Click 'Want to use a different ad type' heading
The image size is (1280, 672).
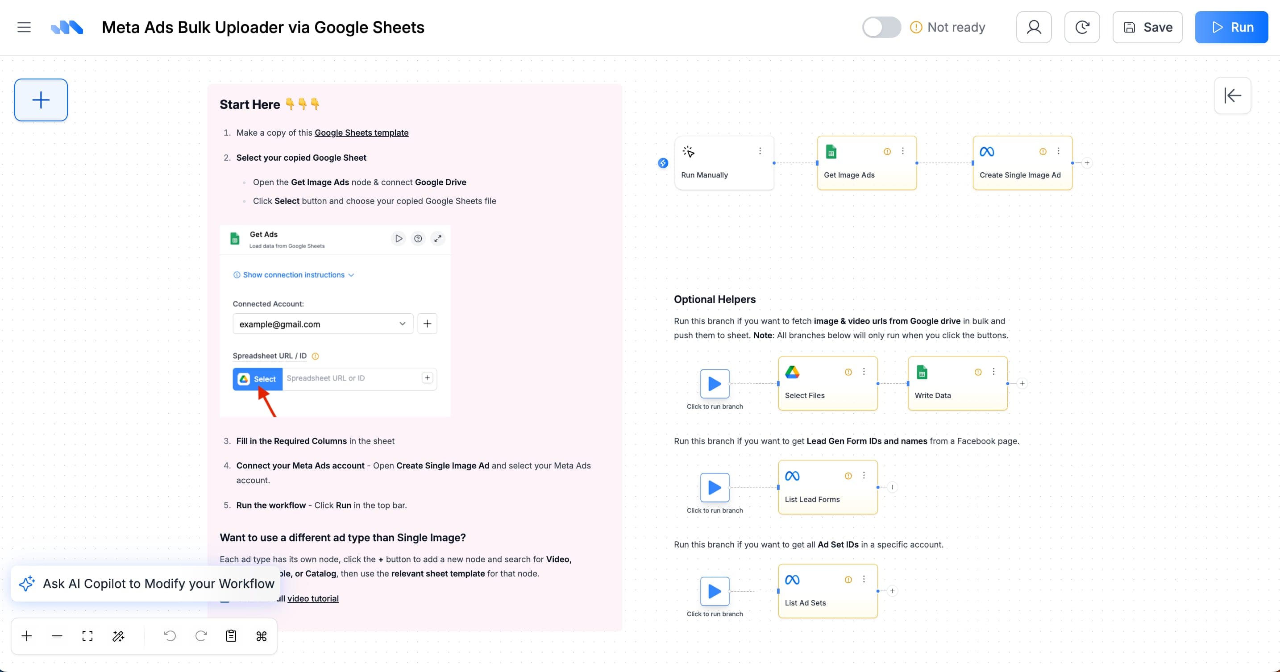(x=343, y=538)
